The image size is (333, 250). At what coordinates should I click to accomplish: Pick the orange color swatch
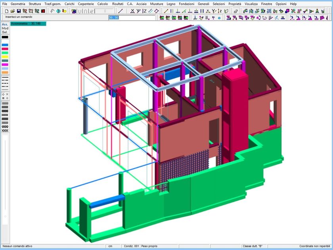[x=5, y=73]
